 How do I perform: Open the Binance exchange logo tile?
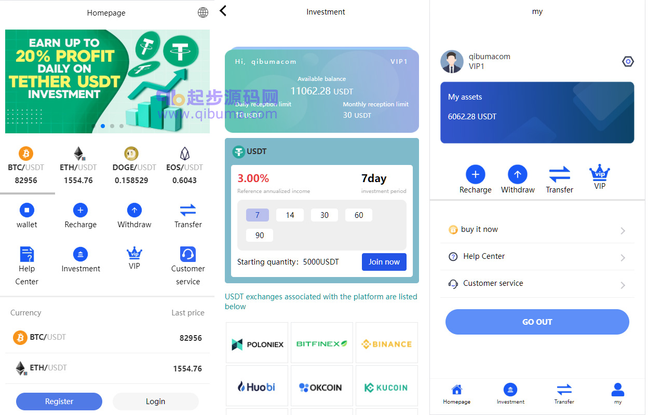pyautogui.click(x=387, y=342)
